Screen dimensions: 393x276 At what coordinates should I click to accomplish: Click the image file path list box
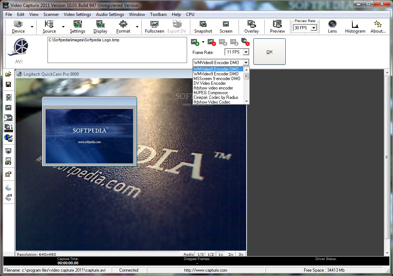point(117,50)
